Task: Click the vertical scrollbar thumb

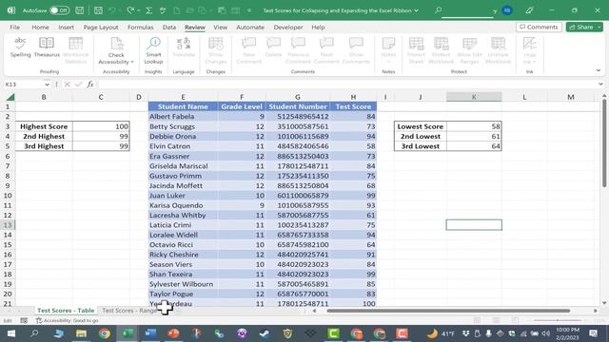Action: pyautogui.click(x=604, y=142)
